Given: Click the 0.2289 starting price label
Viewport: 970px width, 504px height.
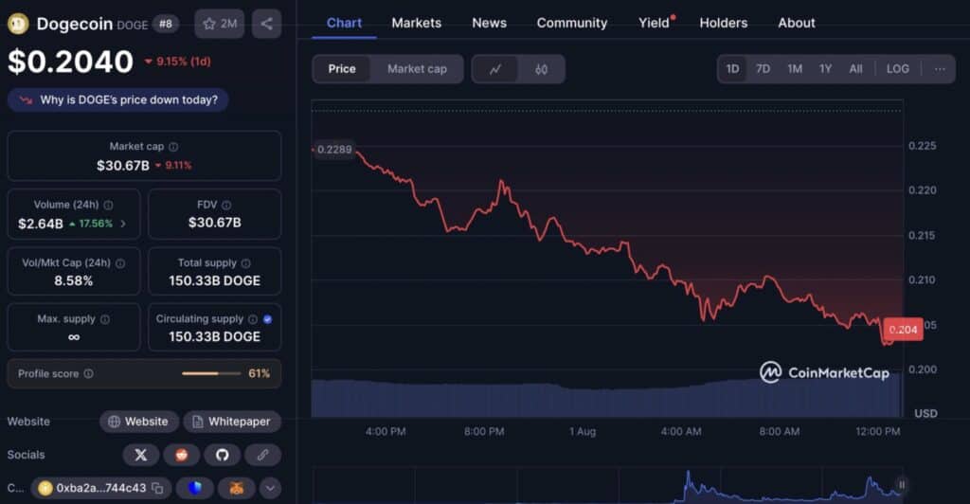Looking at the screenshot, I should [334, 150].
